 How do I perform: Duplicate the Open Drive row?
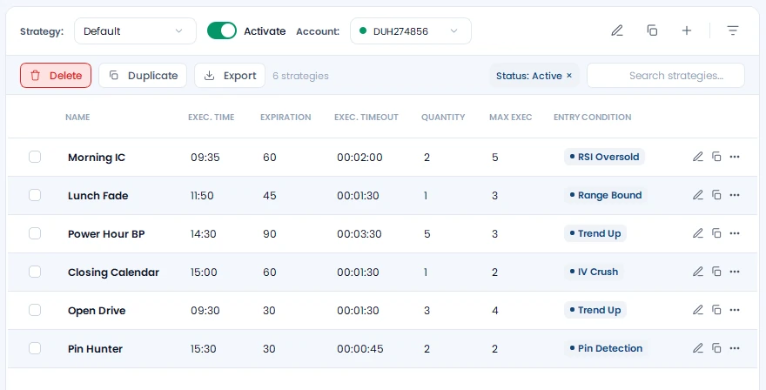(716, 310)
